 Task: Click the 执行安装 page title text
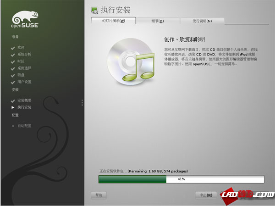pyautogui.click(x=115, y=10)
